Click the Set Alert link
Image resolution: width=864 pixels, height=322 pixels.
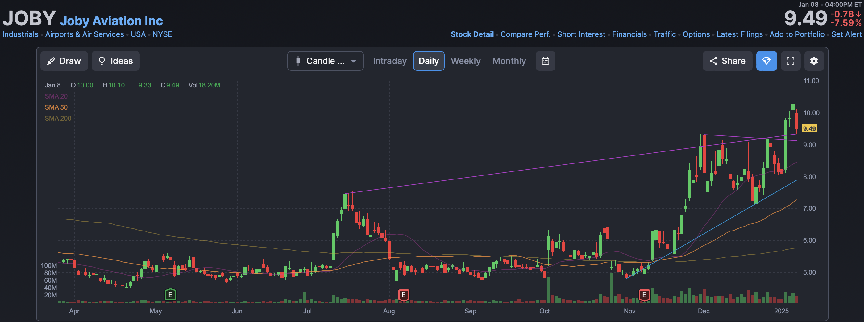pyautogui.click(x=846, y=34)
